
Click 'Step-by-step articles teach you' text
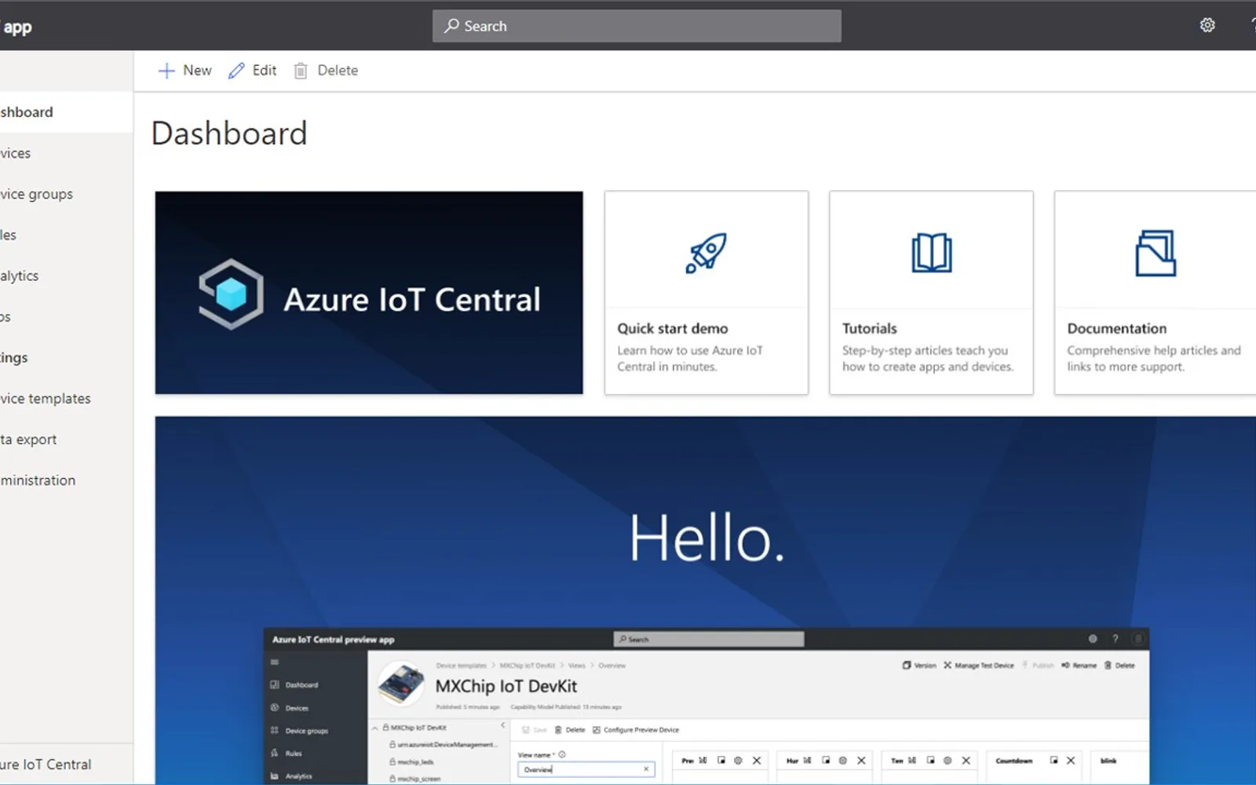(925, 350)
